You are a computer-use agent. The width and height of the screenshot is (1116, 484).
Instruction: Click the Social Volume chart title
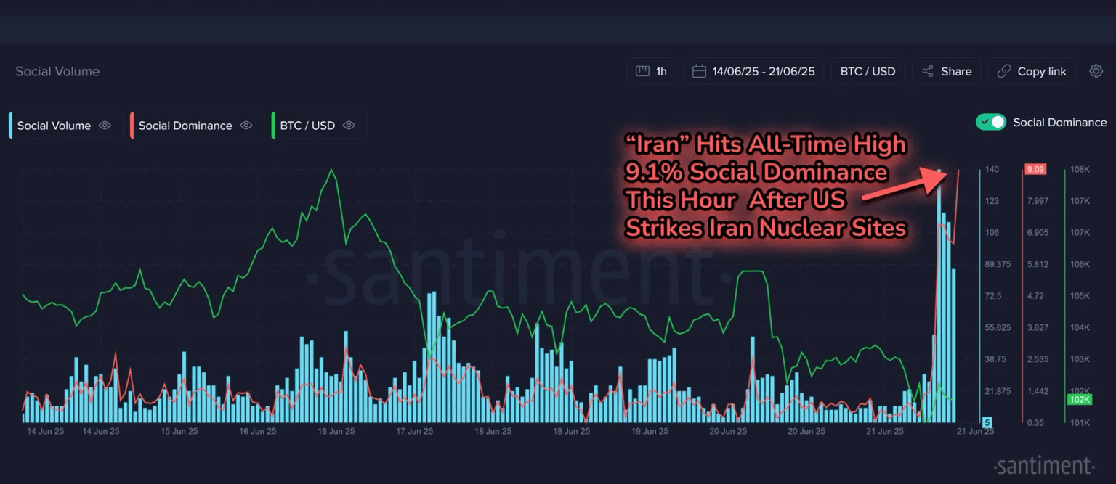[x=57, y=71]
